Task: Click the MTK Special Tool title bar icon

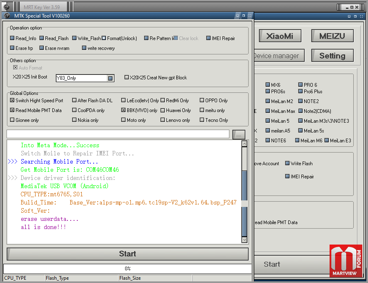Action: click(x=7, y=16)
